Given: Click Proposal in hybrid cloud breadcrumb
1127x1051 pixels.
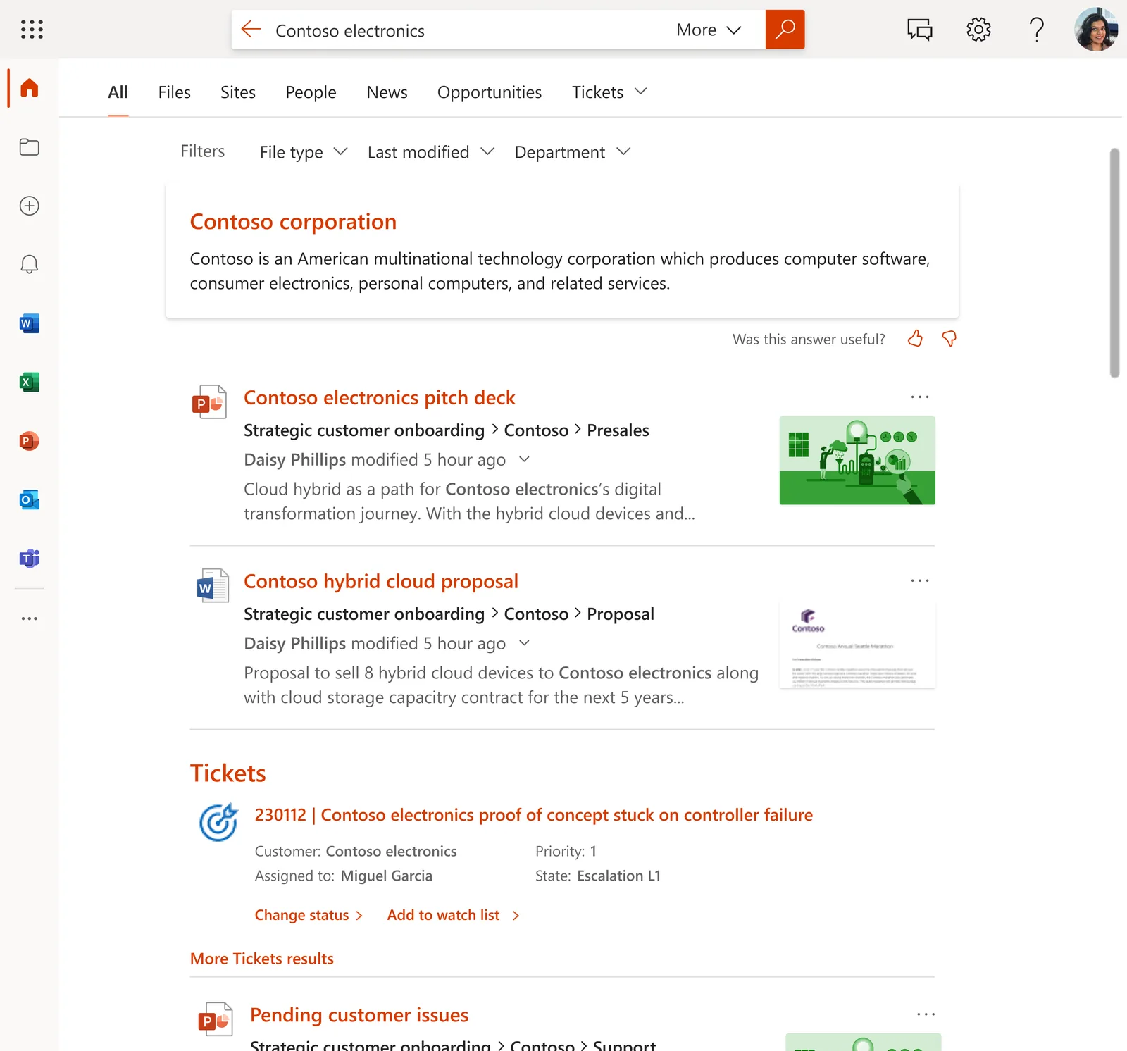Looking at the screenshot, I should click(621, 614).
